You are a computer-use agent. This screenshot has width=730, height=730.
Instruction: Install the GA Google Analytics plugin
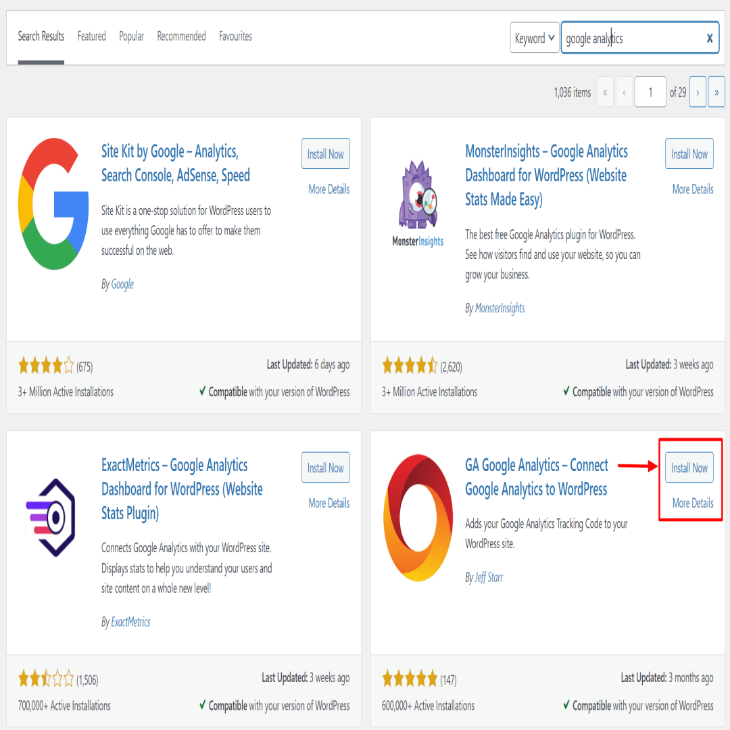click(689, 468)
